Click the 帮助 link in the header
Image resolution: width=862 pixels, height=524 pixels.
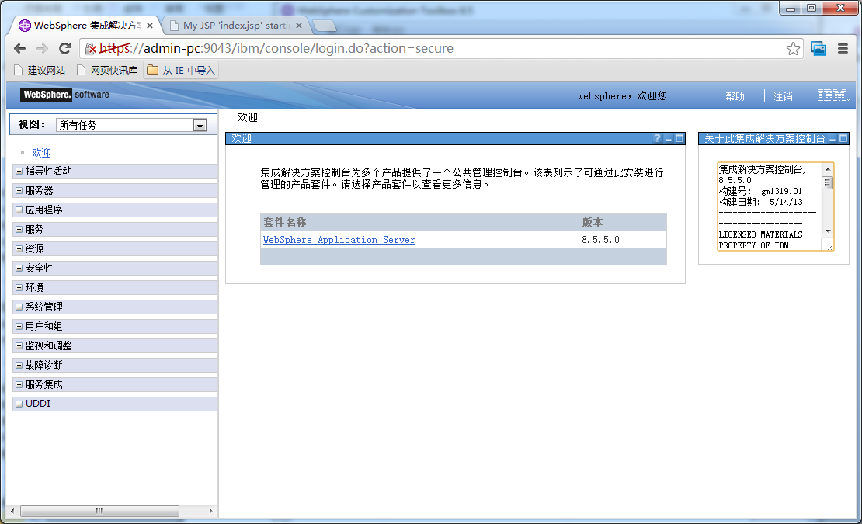(735, 96)
